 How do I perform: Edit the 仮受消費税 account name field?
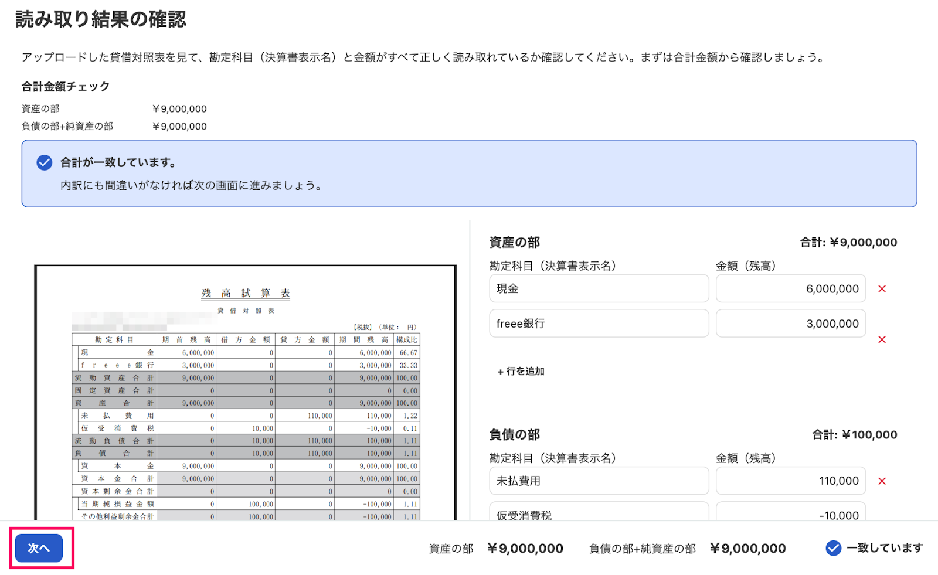tap(599, 512)
